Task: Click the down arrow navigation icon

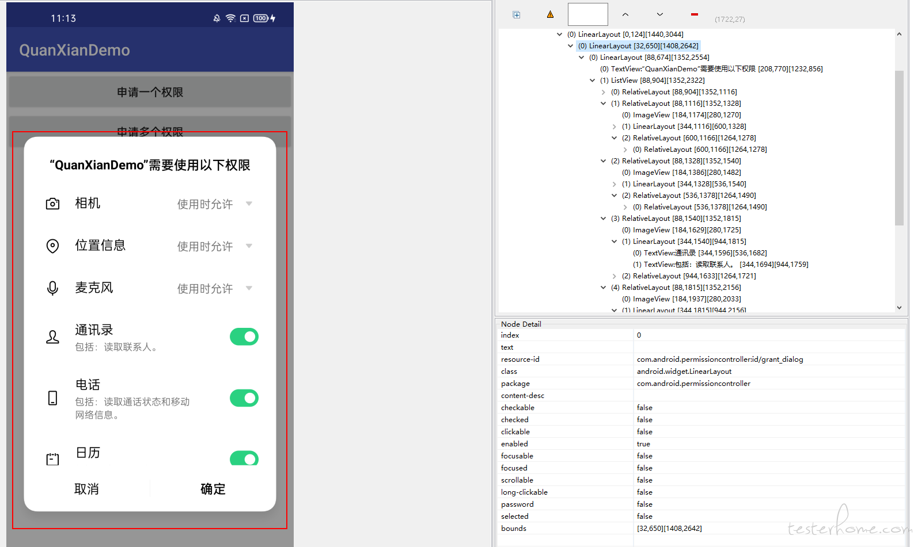Action: click(x=660, y=14)
